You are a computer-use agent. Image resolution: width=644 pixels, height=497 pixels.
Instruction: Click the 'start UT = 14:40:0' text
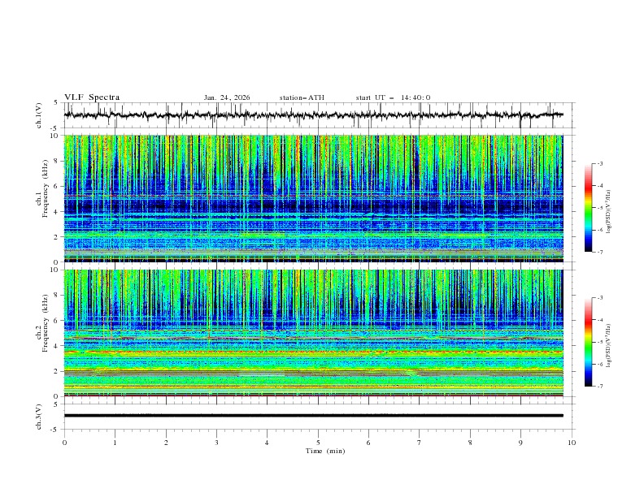point(393,97)
